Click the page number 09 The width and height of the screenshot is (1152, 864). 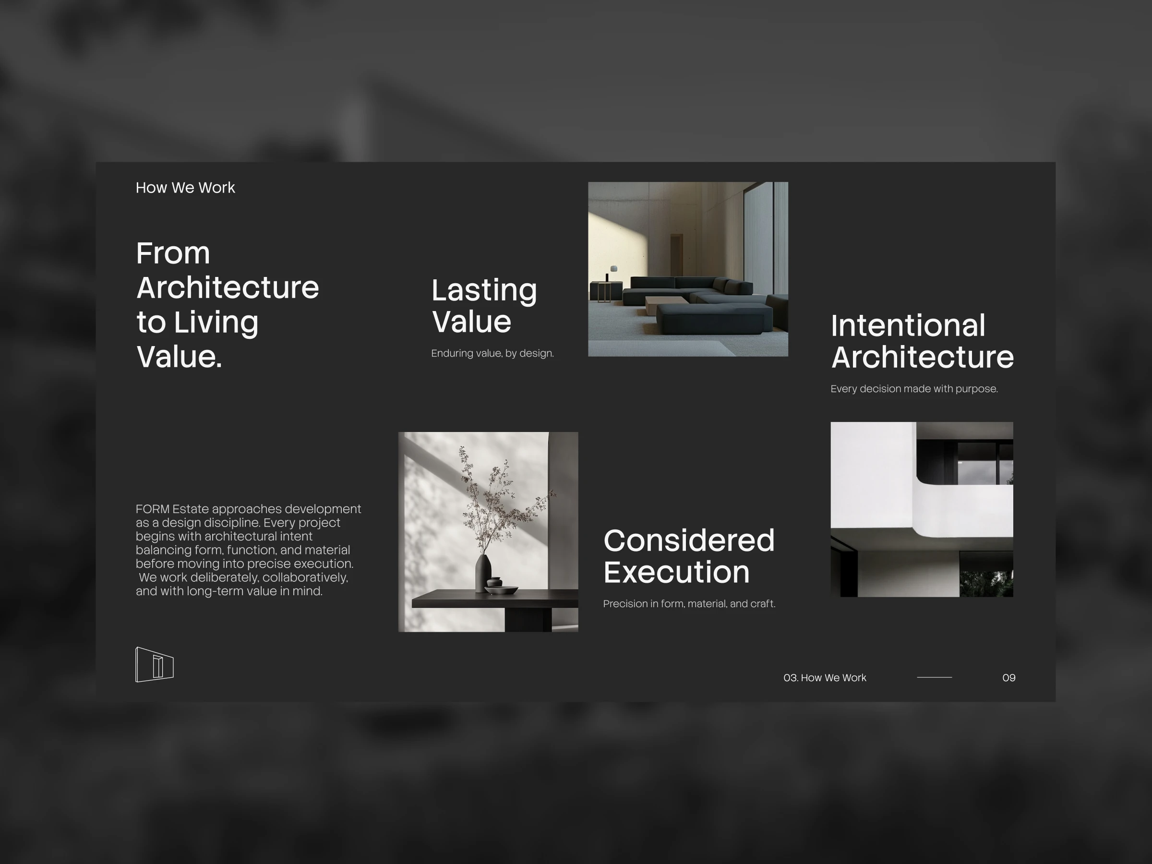1008,678
